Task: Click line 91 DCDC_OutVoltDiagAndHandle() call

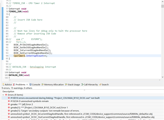Action: (x=31, y=48)
